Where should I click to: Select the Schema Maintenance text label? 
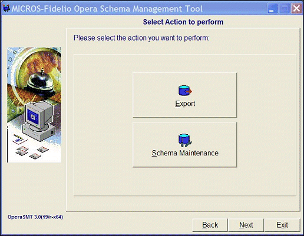click(185, 153)
